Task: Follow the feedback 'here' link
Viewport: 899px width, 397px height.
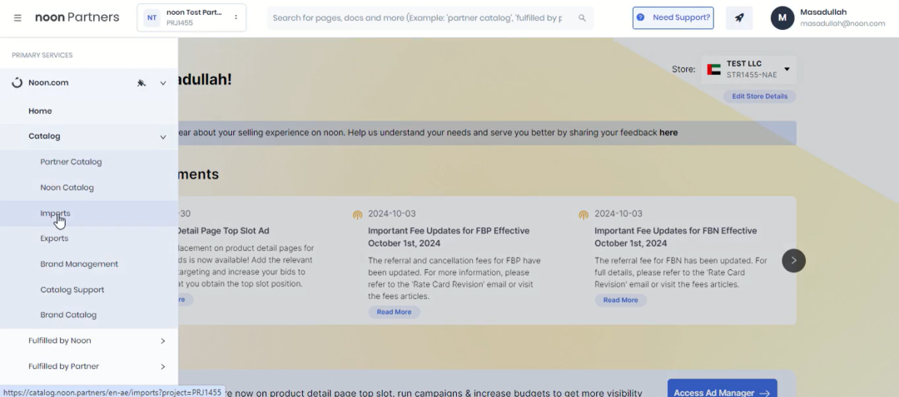Action: [668, 133]
